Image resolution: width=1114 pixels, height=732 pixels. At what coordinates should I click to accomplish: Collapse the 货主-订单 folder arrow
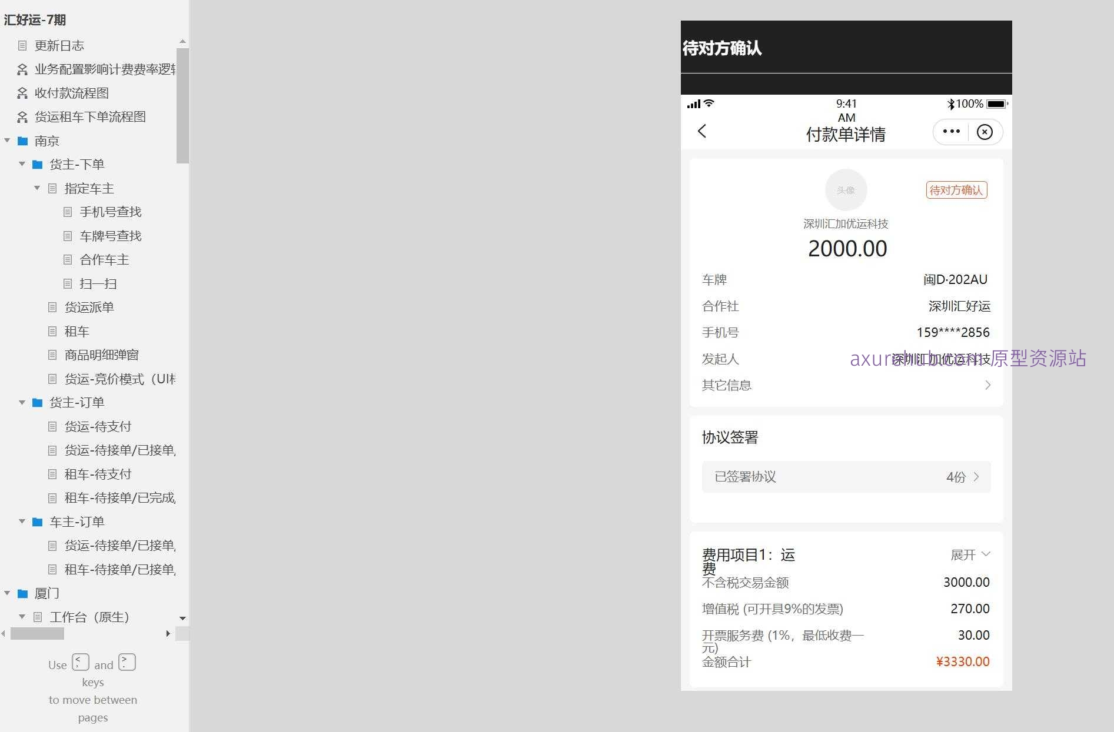[22, 403]
